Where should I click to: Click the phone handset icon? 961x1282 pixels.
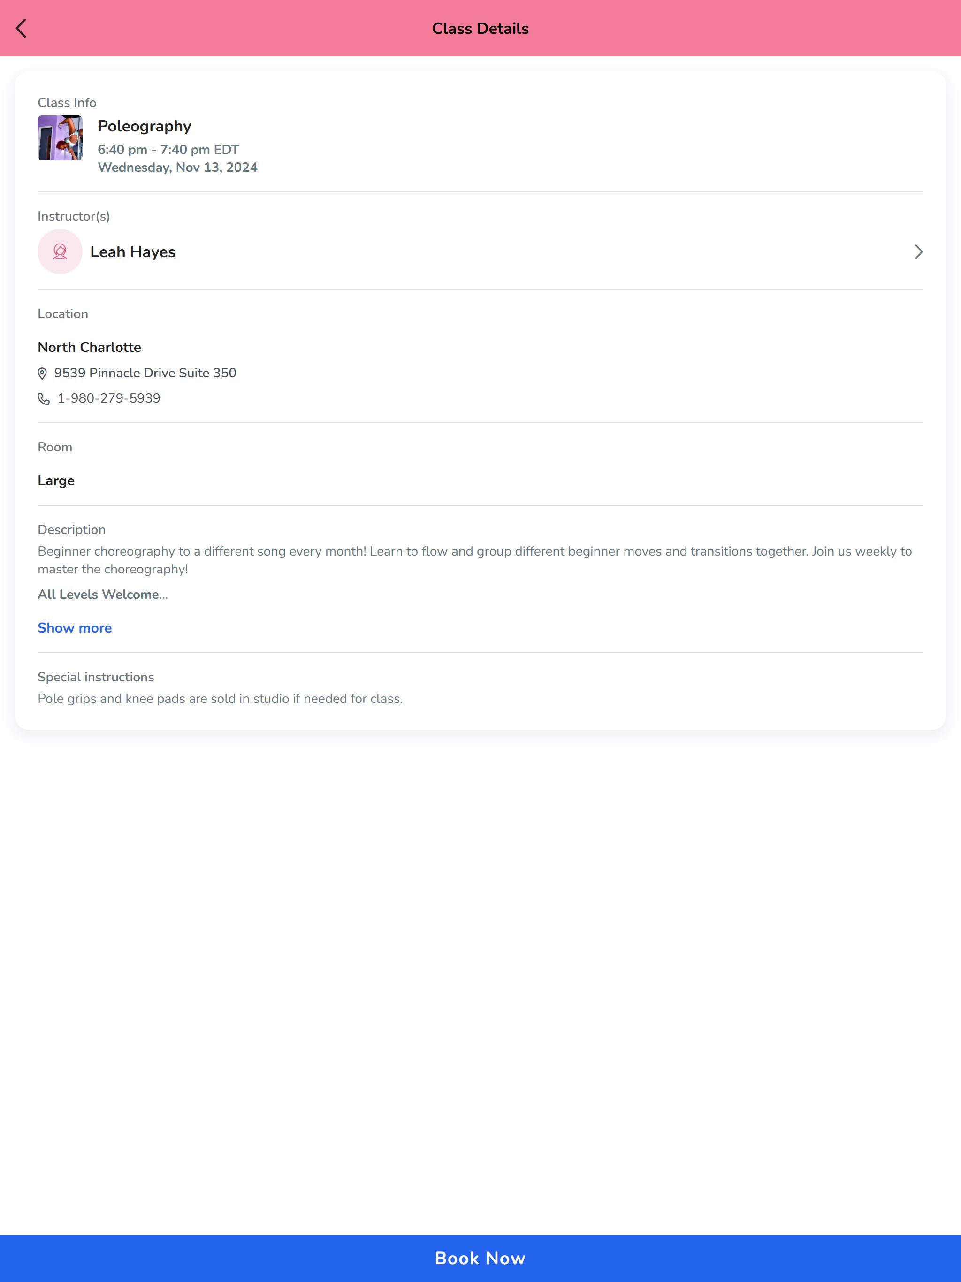click(x=44, y=399)
